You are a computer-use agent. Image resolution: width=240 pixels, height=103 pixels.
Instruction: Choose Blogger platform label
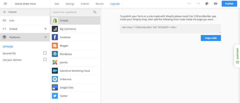click(64, 46)
